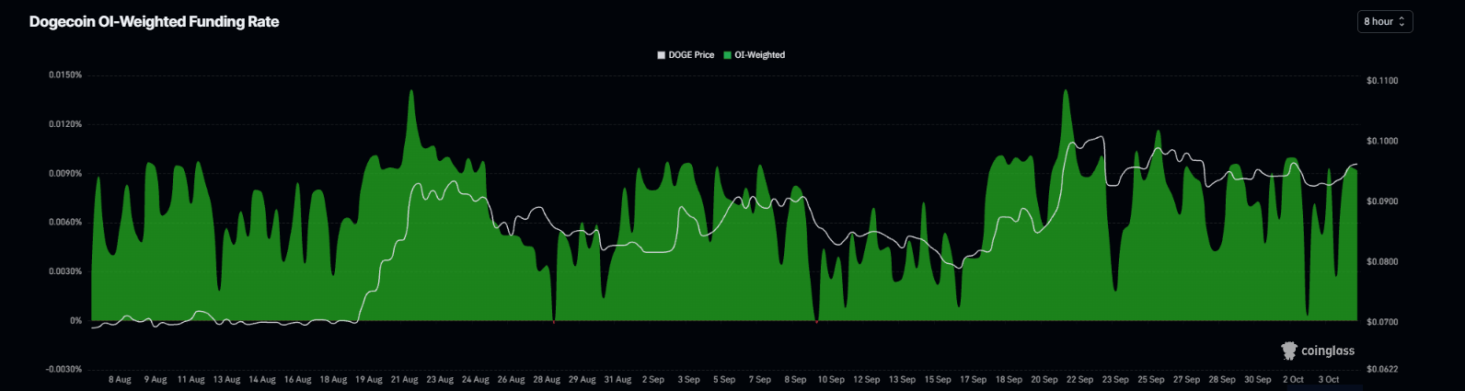This screenshot has height=391, width=1465.
Task: Click the white DOGE Price legend swatch
Action: tap(661, 55)
